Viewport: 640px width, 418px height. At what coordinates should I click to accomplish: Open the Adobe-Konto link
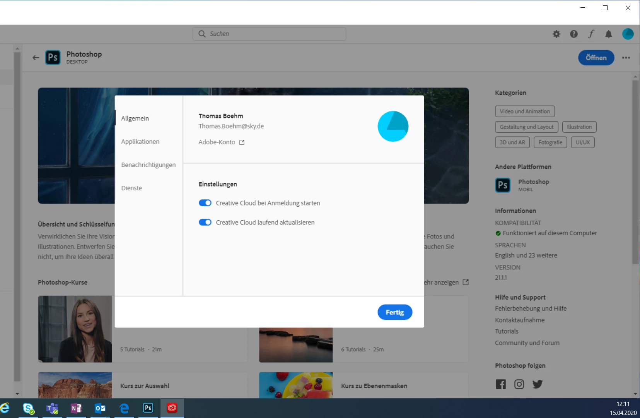217,142
